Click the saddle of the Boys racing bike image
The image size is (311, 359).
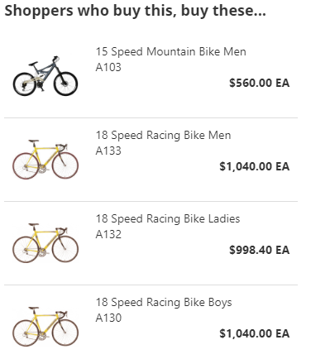[34, 308]
